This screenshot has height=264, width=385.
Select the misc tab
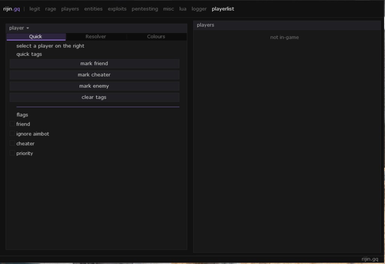168,9
